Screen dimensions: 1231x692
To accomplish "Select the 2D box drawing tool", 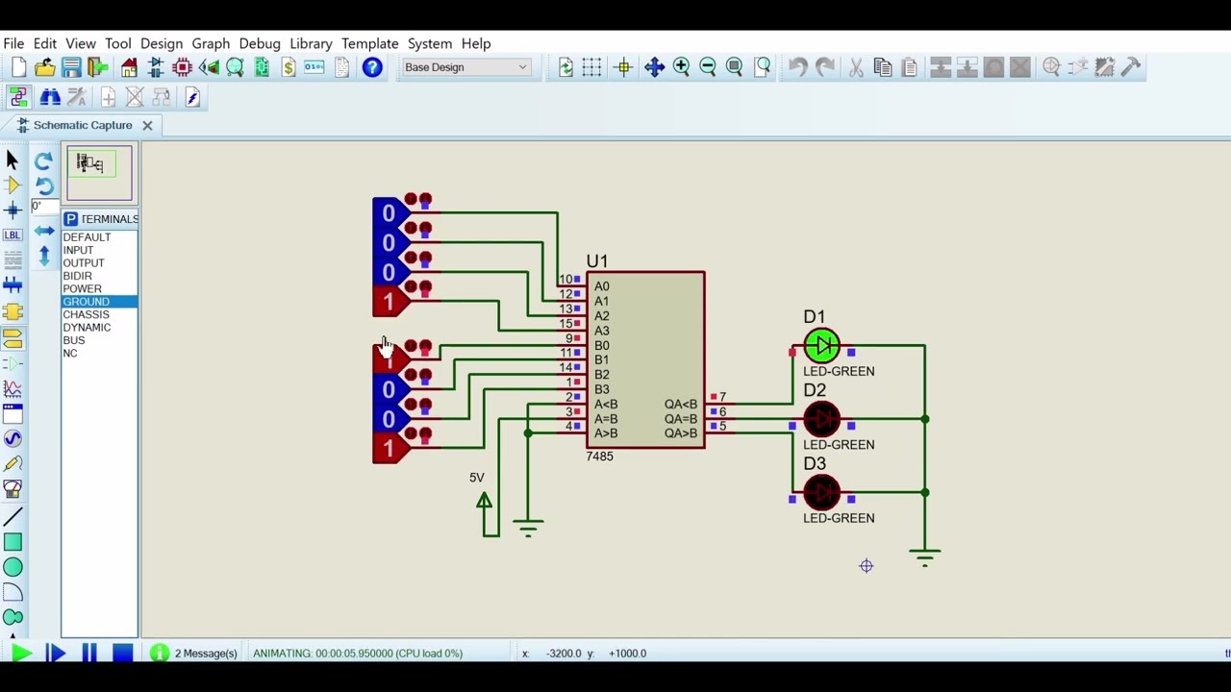I will coord(13,542).
